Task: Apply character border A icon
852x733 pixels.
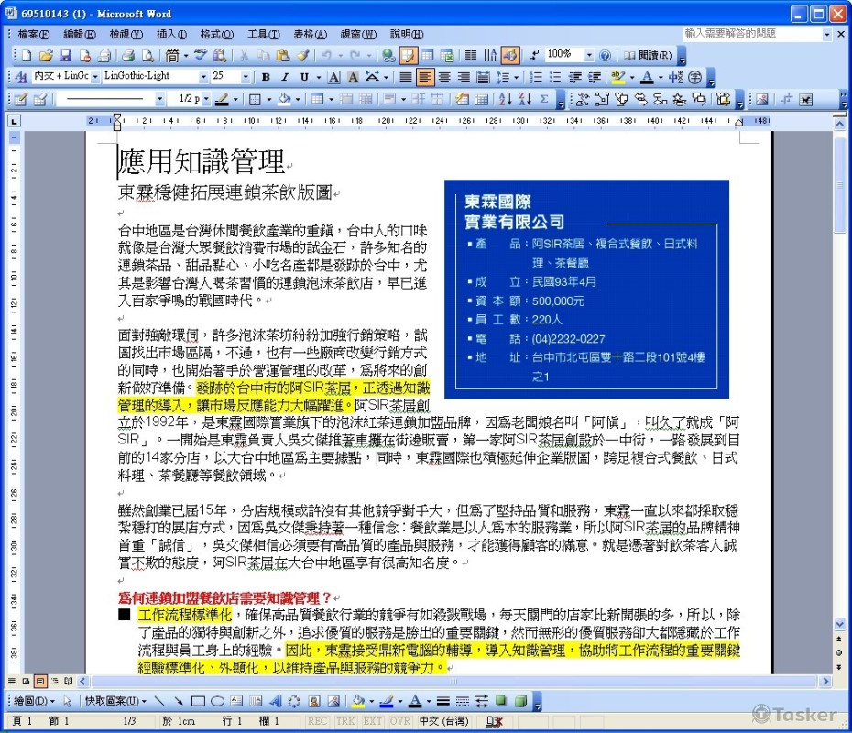Action: pos(333,77)
